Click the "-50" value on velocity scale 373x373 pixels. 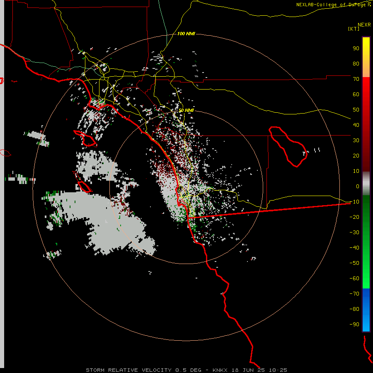point(354,263)
